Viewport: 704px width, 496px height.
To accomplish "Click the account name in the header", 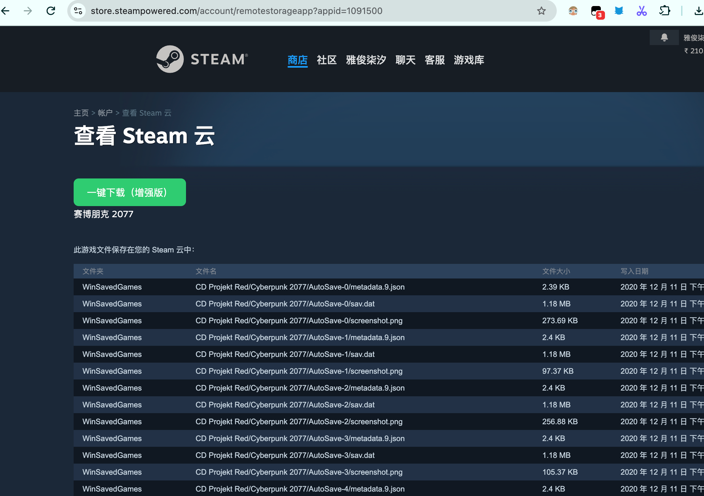I will click(694, 38).
